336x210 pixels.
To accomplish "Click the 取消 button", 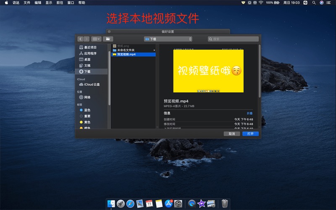I will (x=232, y=134).
